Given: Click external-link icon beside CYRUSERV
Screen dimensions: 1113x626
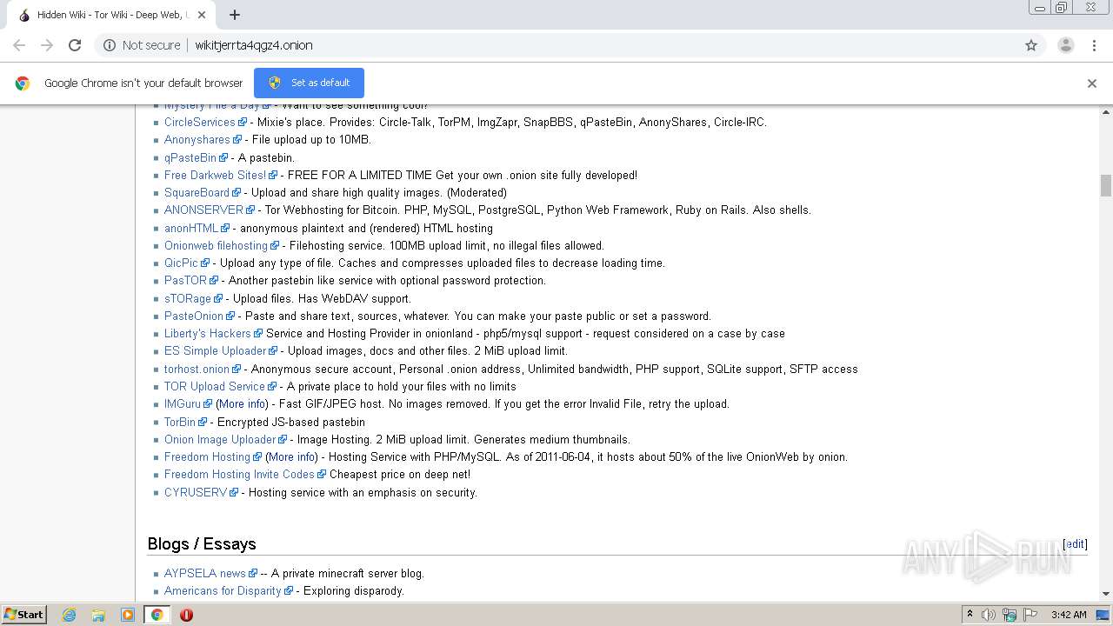Looking at the screenshot, I should (234, 493).
